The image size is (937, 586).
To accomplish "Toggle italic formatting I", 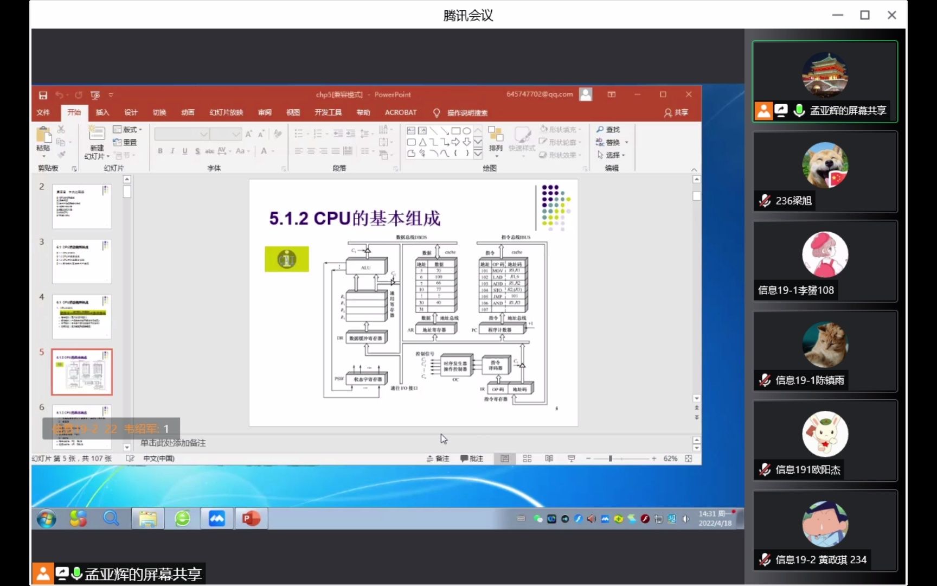I will pos(172,151).
